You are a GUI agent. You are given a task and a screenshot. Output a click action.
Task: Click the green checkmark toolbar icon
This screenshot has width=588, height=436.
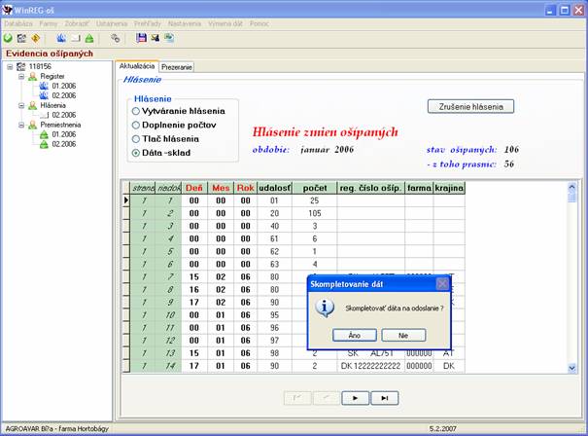[8, 38]
